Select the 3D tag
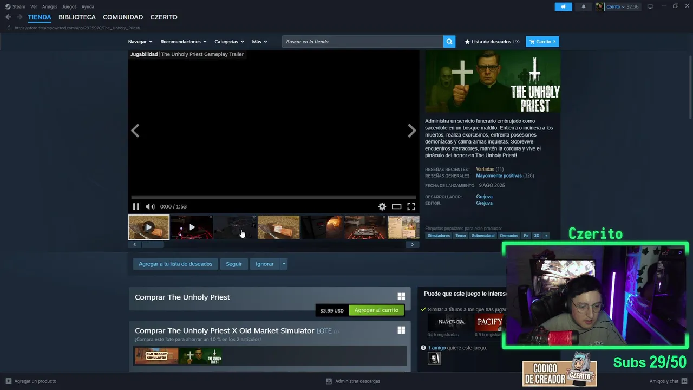This screenshot has width=693, height=390. click(537, 236)
